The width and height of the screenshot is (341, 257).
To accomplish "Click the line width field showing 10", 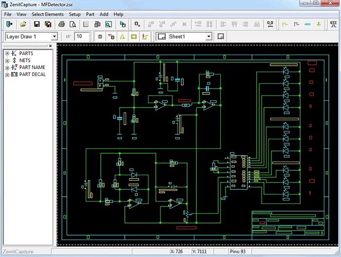I will pyautogui.click(x=82, y=37).
